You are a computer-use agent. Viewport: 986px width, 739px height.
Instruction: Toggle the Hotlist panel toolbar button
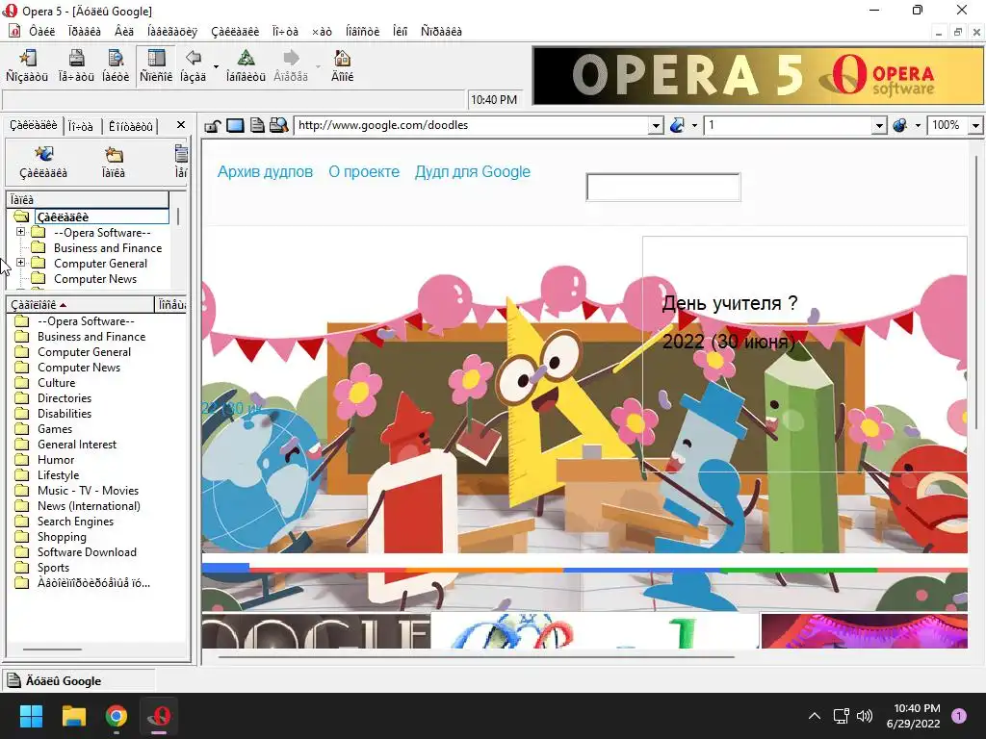tap(156, 65)
